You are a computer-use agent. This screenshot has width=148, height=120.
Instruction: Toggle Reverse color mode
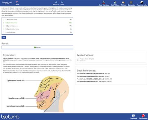pyautogui.click(x=142, y=3)
